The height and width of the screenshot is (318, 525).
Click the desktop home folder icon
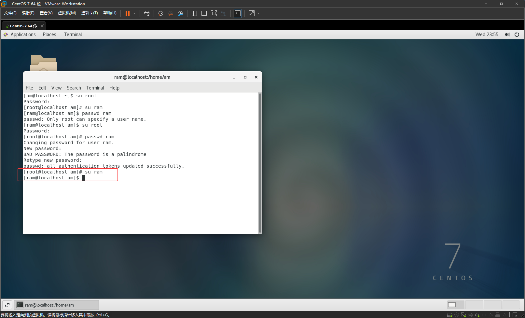tap(44, 63)
